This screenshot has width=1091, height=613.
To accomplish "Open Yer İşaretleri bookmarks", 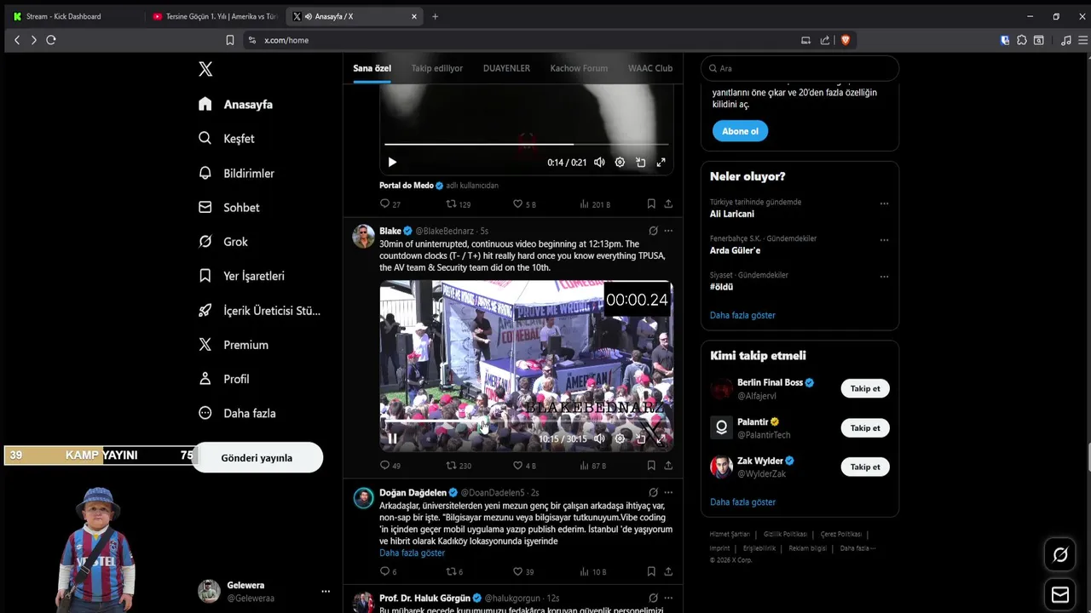I will tap(241, 276).
